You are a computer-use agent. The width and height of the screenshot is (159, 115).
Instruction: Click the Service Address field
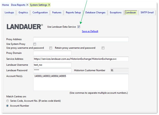81,59
